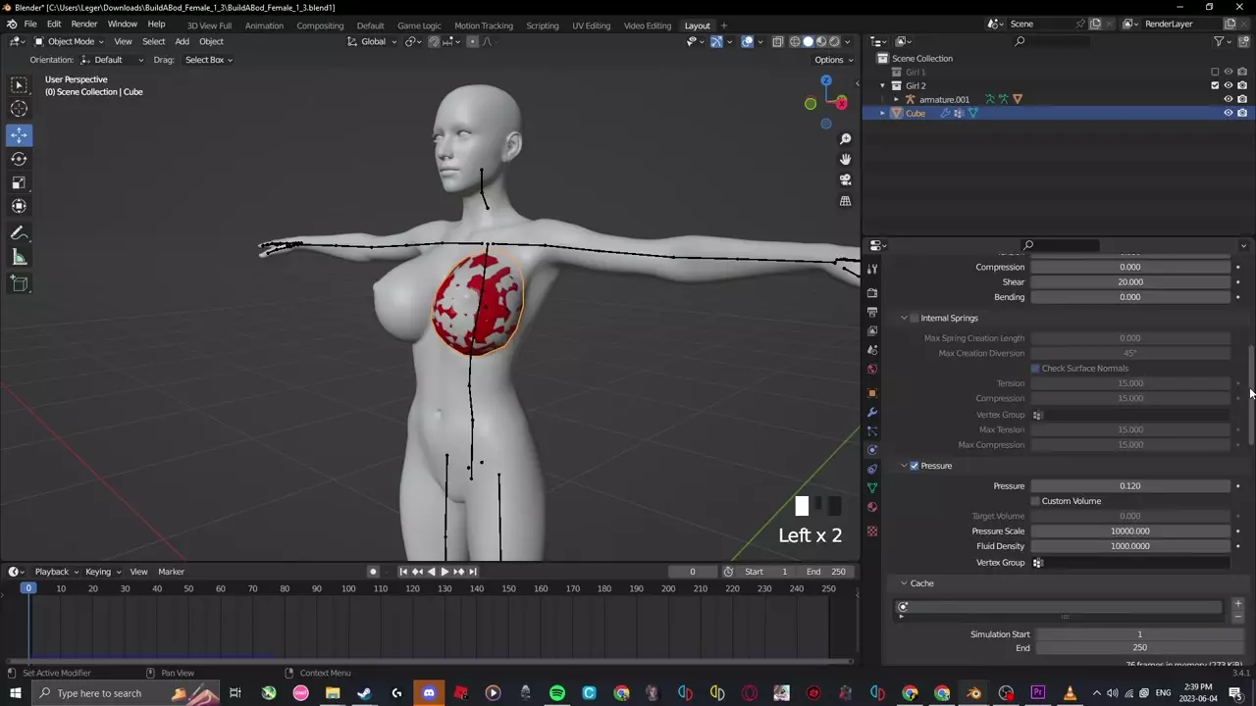Click the Options button in viewport header

point(833,60)
